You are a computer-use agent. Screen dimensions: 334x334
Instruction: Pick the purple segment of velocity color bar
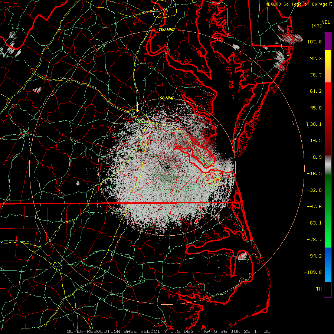(328, 41)
